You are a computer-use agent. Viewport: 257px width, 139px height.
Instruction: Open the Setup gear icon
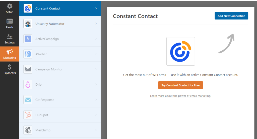pyautogui.click(x=10, y=6)
